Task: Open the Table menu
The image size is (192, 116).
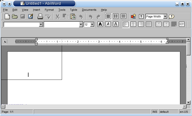Action: (x=73, y=10)
